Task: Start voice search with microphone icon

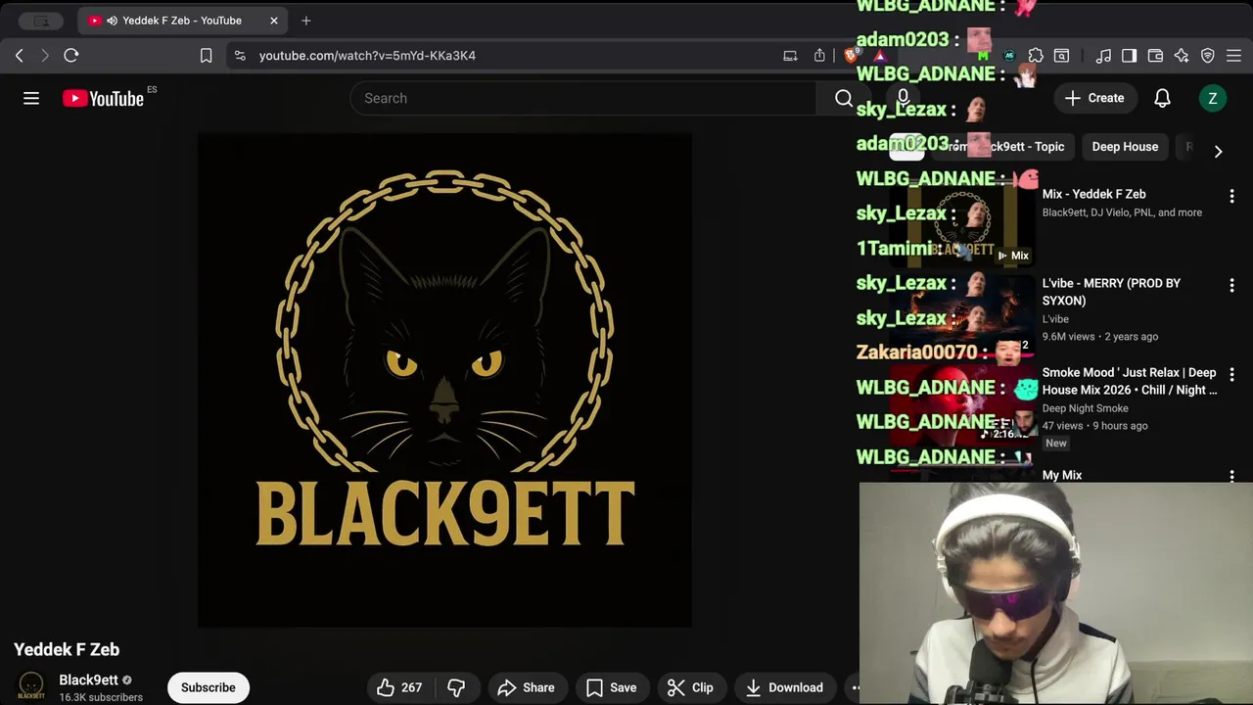Action: [904, 98]
